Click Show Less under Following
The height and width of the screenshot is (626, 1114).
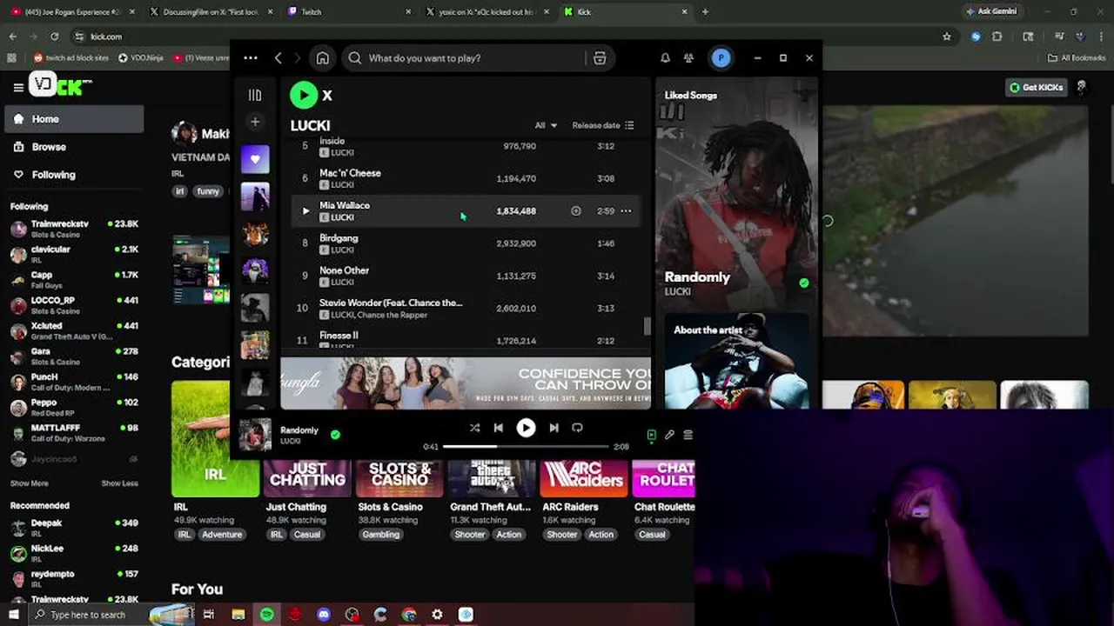tap(119, 483)
